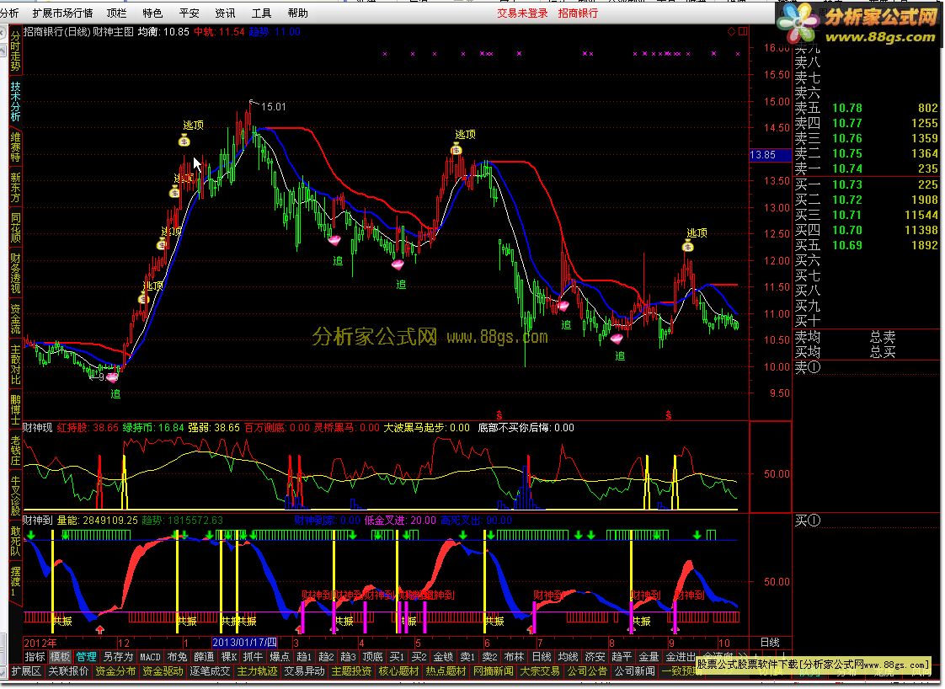Open the 扩展区 tab
Viewport: 945px width, 689px height.
pos(26,671)
